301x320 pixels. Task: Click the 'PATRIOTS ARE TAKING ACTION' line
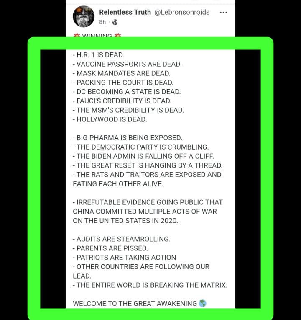coord(125,257)
